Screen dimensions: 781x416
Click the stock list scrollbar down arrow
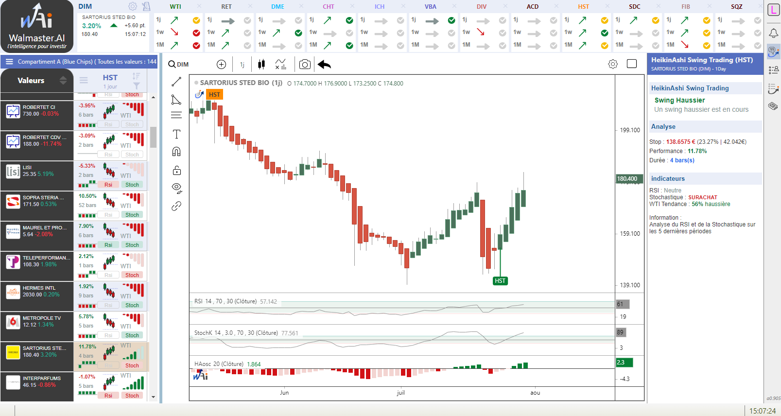point(154,397)
